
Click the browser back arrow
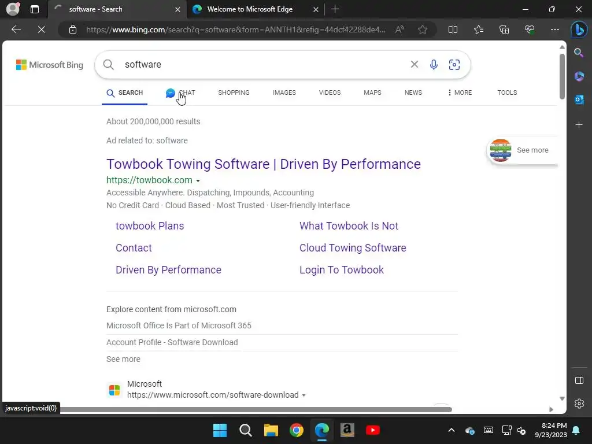[x=16, y=29]
